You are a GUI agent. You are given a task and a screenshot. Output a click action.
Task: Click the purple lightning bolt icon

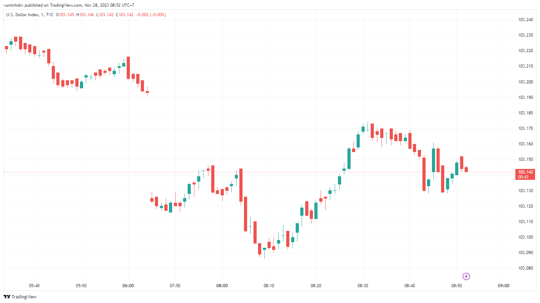[466, 276]
